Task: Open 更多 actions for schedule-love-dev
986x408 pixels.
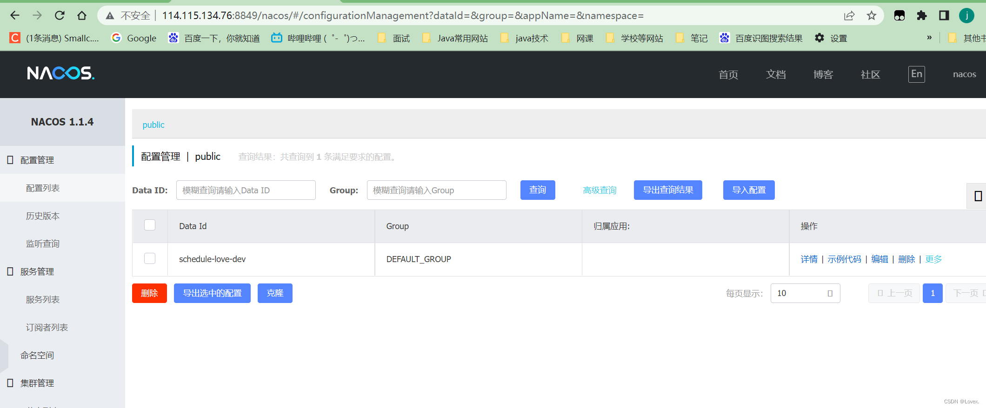Action: coord(933,259)
